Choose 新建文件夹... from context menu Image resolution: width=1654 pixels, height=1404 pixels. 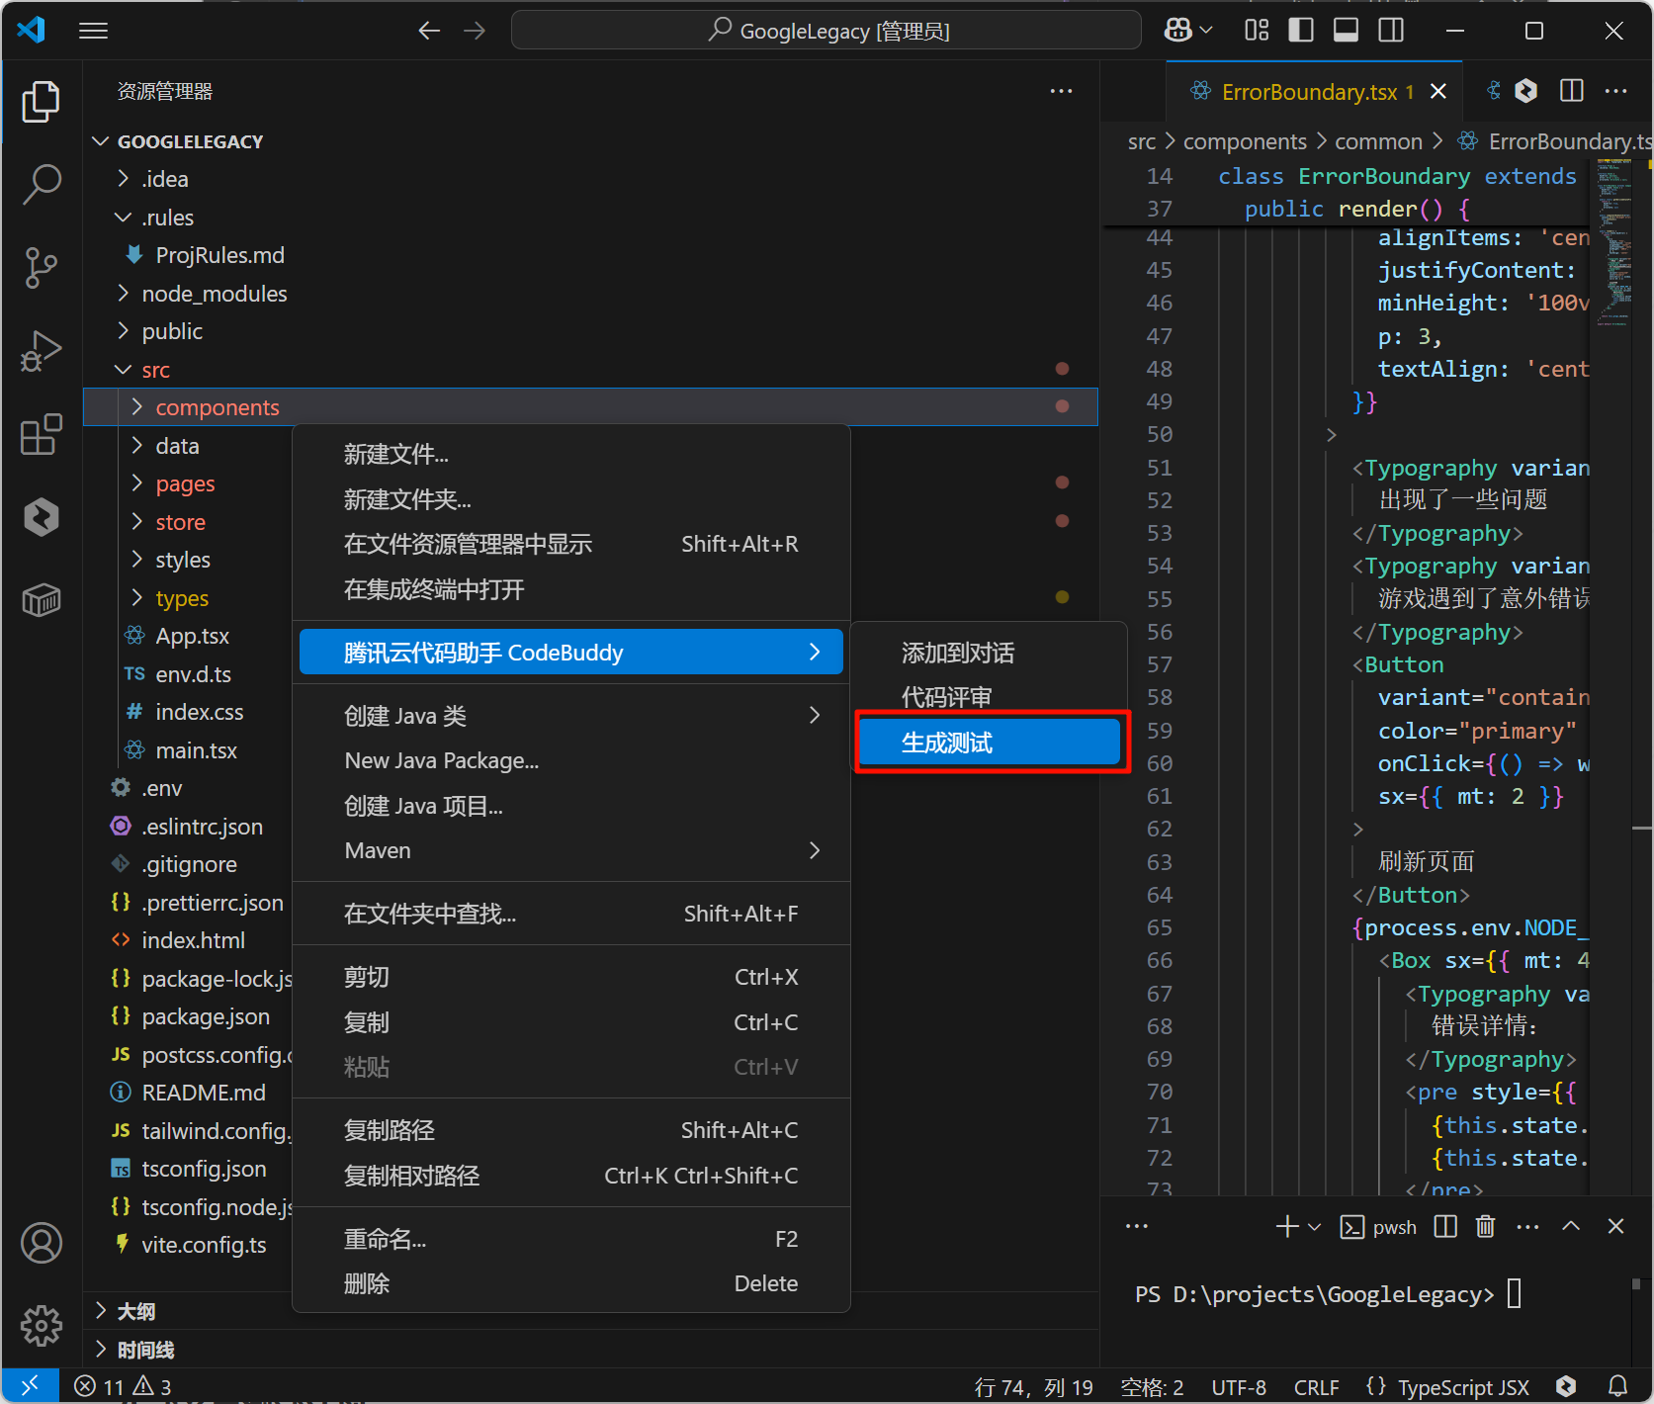[x=407, y=499]
